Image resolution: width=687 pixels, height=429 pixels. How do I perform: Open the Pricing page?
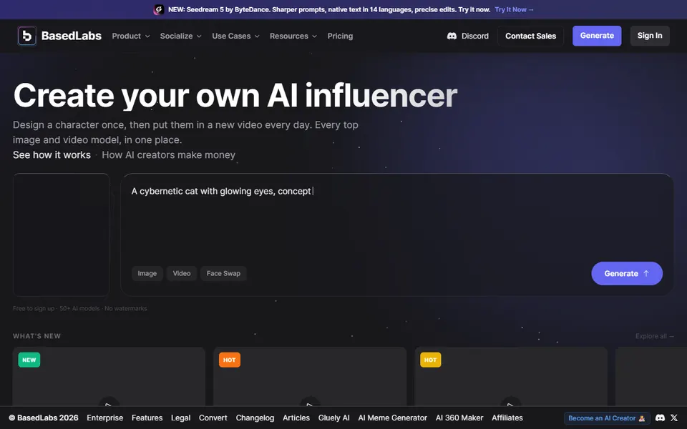(x=340, y=36)
